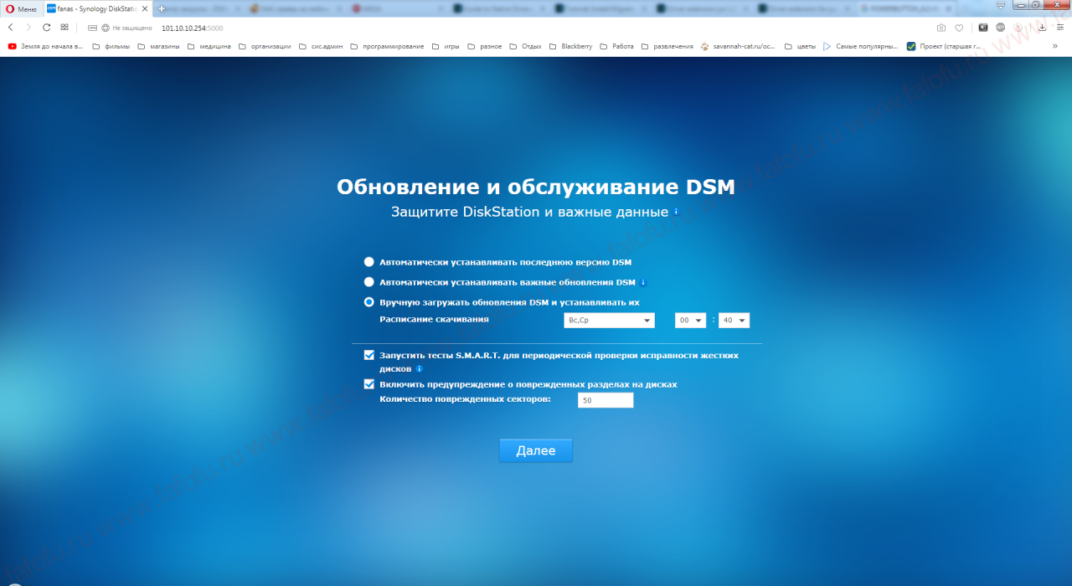Open Opera easy setup sliders icon
This screenshot has width=1072, height=586.
pyautogui.click(x=1060, y=28)
